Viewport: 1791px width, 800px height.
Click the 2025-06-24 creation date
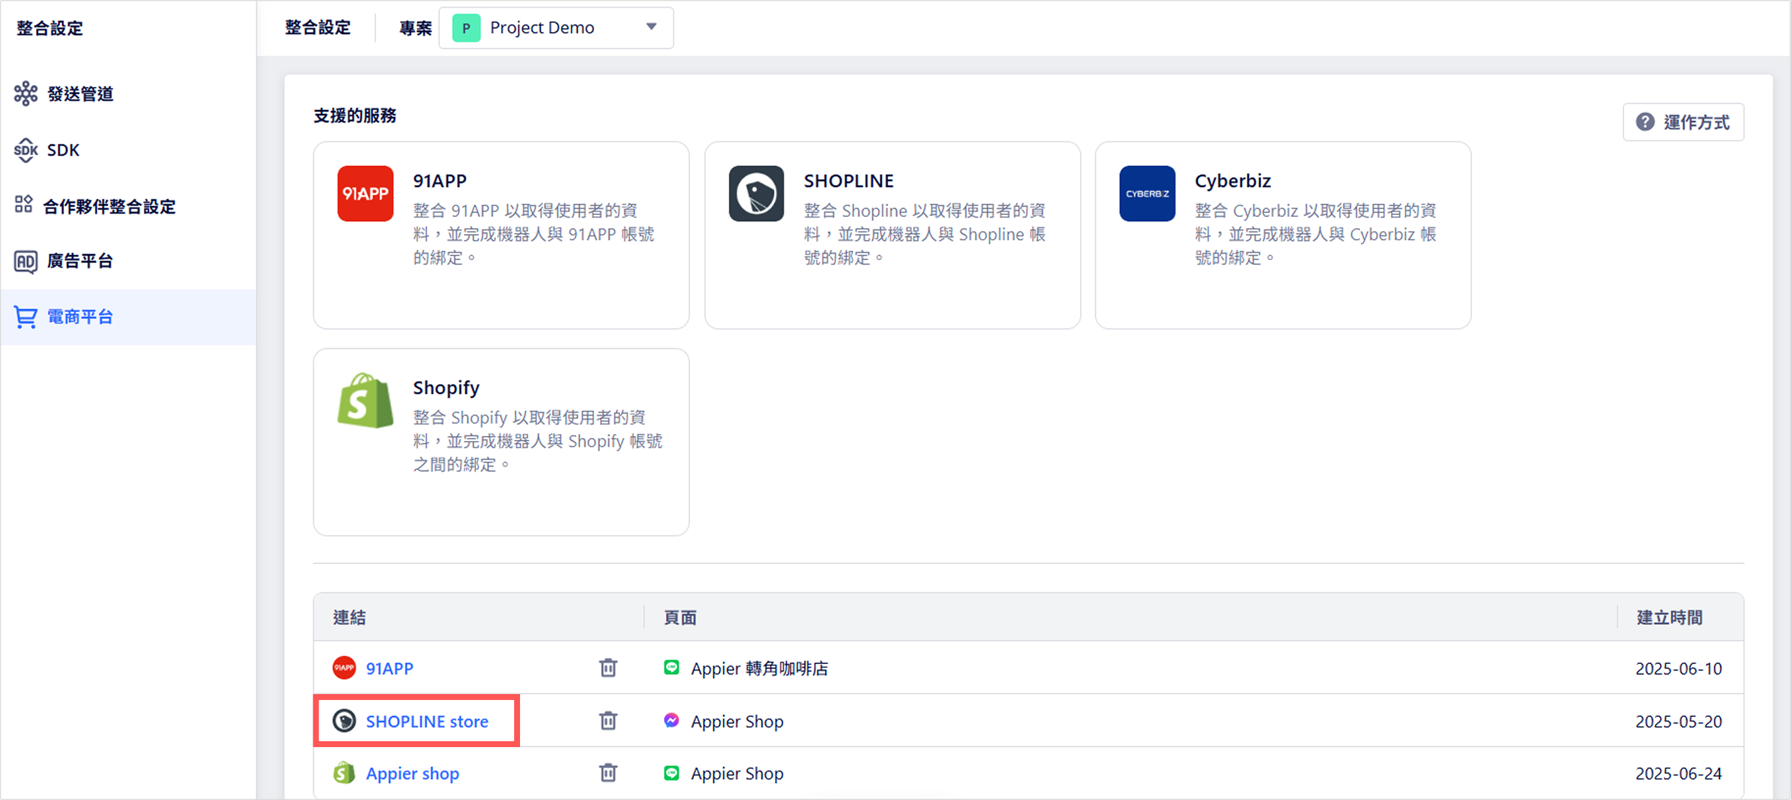click(x=1678, y=774)
